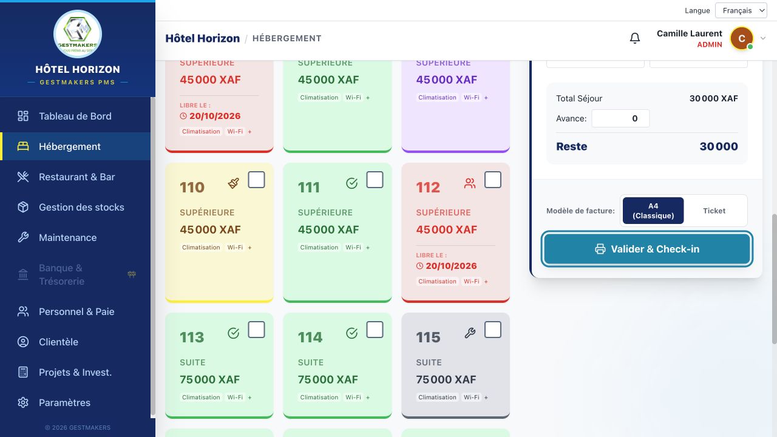
Task: Click the occupied guests icon on room 112
Action: (470, 183)
